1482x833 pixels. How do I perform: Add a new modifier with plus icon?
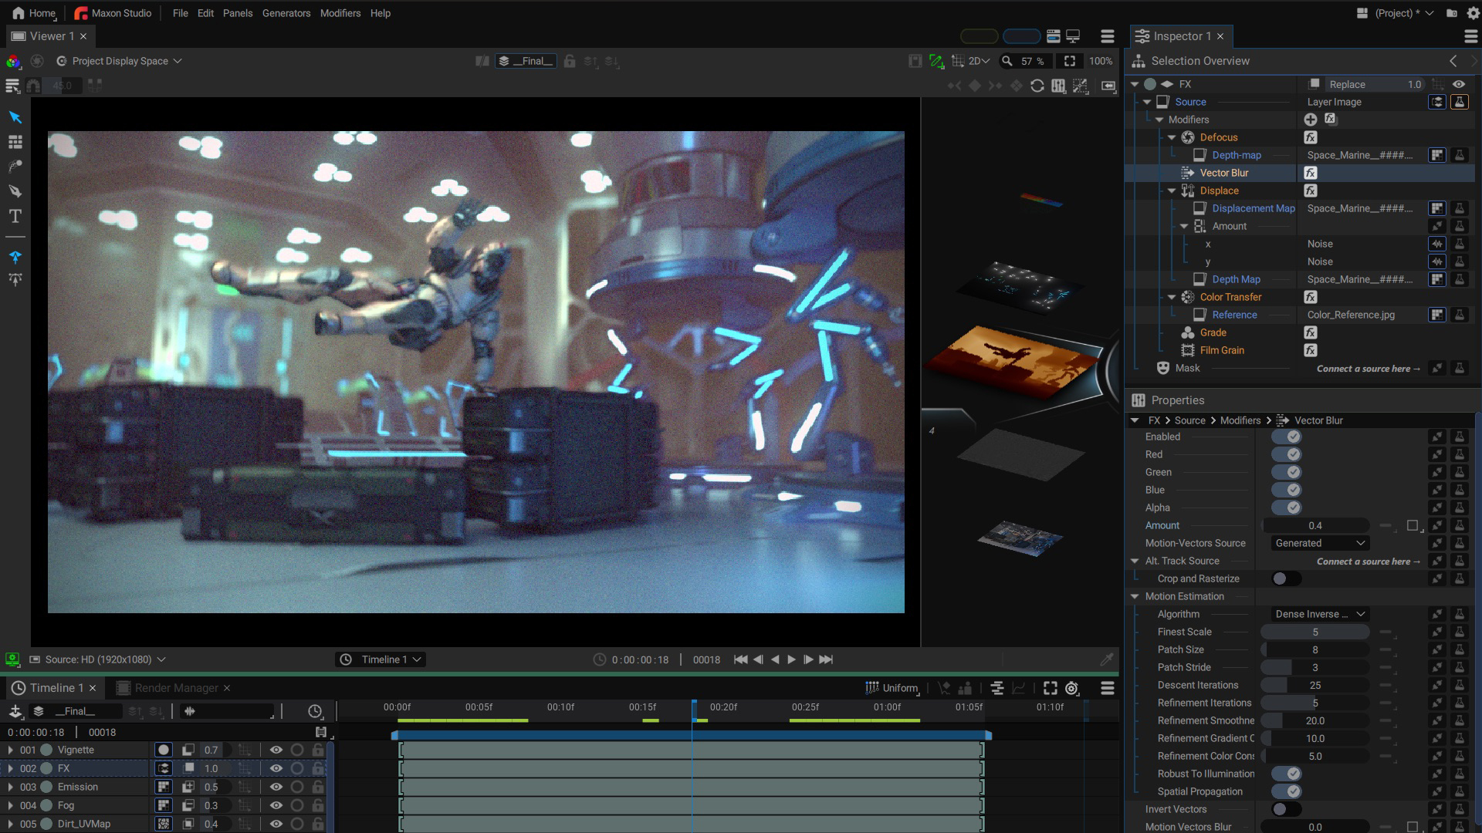[1310, 120]
